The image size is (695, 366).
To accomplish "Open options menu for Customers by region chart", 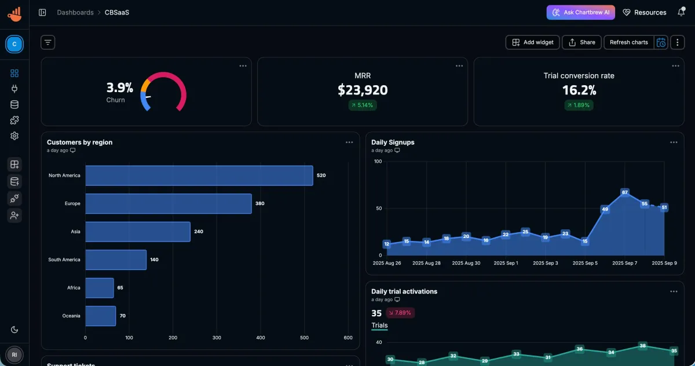I will tap(349, 142).
